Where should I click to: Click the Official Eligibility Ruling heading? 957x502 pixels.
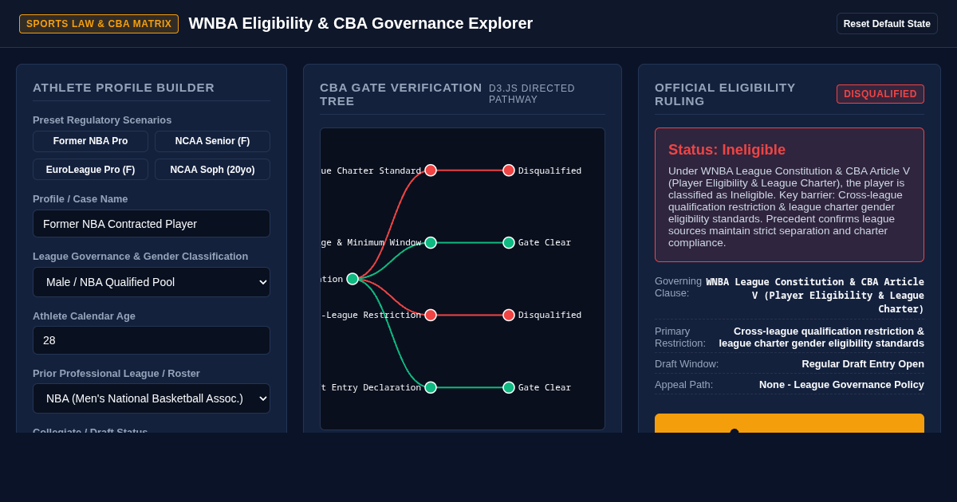click(725, 94)
